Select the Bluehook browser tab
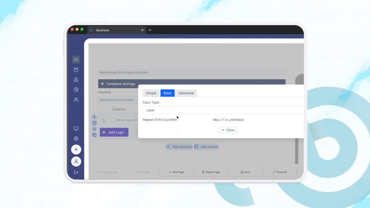This screenshot has height=208, width=370. click(x=117, y=30)
